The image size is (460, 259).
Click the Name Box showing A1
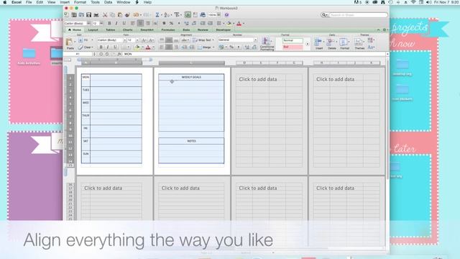click(78, 54)
